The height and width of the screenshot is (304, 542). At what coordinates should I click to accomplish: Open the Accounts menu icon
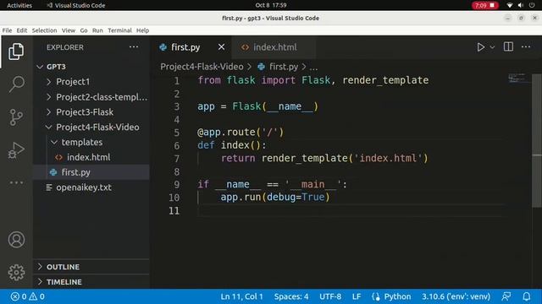pyautogui.click(x=16, y=240)
